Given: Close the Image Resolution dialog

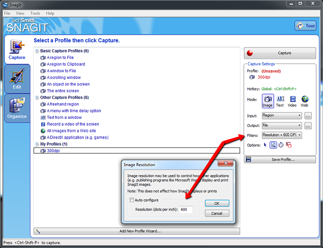Looking at the screenshot, I should click(x=226, y=163).
